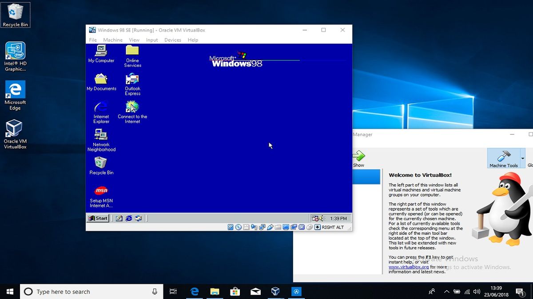Open Outlook Express on the Windows 98 desktop

point(132,82)
